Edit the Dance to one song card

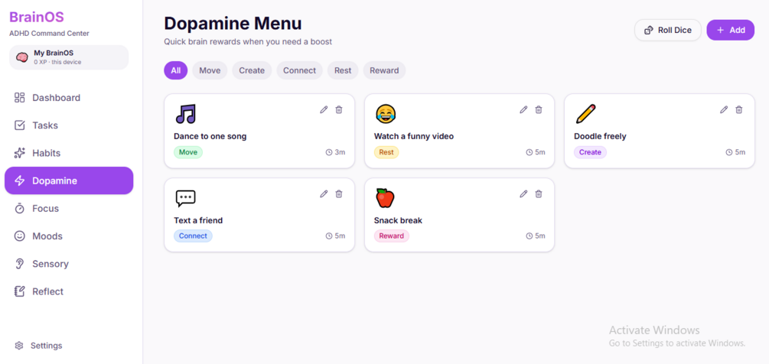(324, 110)
